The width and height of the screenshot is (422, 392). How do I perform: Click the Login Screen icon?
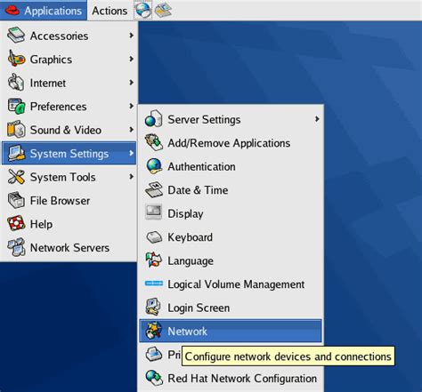coord(153,308)
